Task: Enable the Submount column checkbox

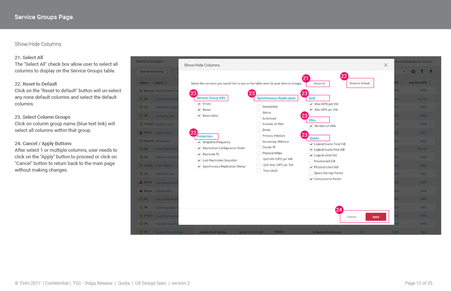Action: (259, 118)
